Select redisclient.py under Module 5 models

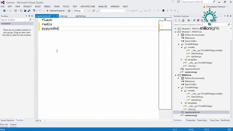tap(197, 53)
